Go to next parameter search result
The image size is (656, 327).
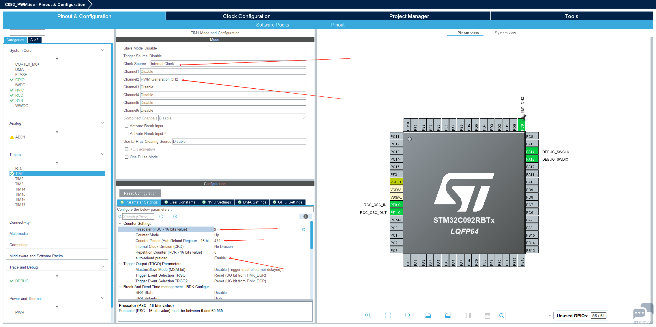click(175, 216)
